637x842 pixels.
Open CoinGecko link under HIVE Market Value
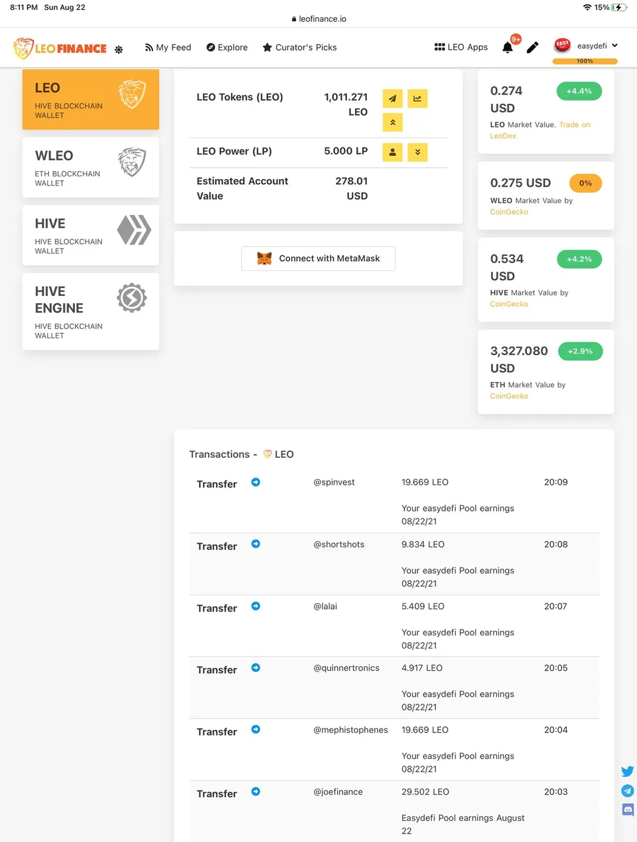coord(509,304)
